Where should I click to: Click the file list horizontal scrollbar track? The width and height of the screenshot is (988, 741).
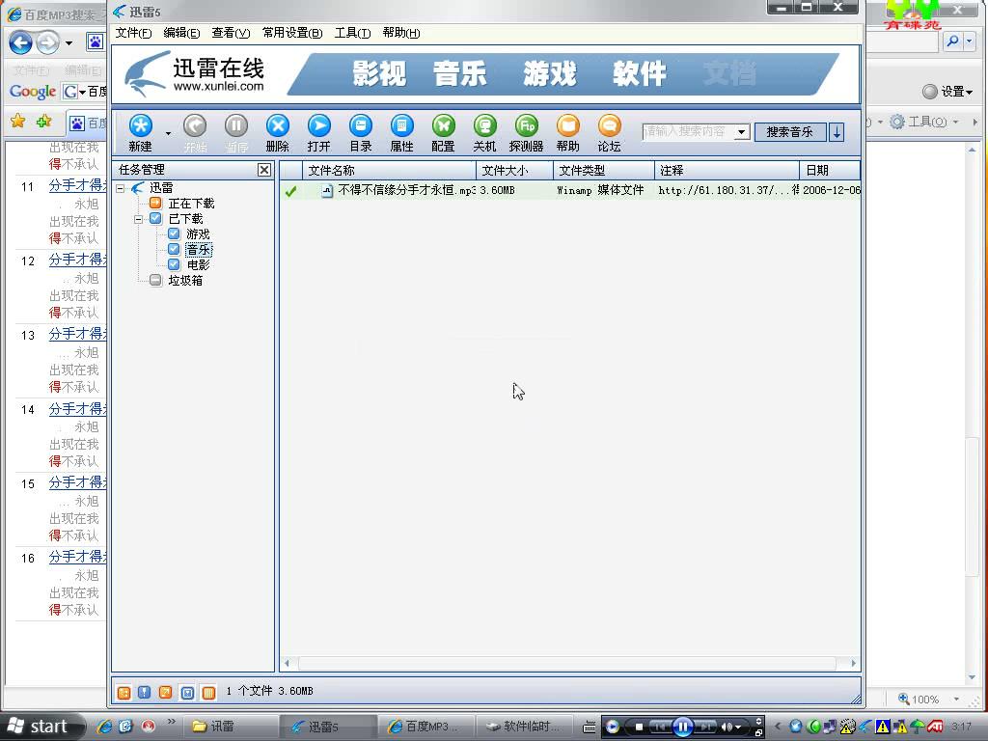click(x=567, y=663)
